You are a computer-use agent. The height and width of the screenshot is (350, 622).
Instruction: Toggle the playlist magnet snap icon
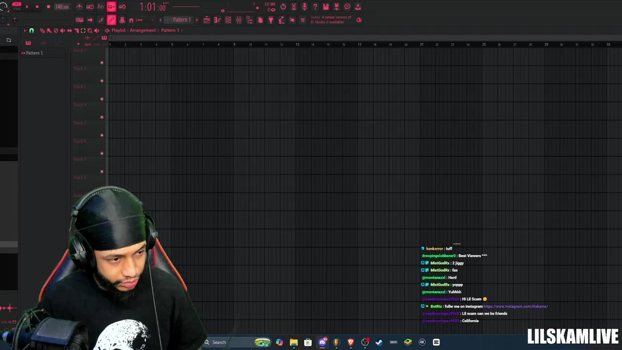(32, 31)
